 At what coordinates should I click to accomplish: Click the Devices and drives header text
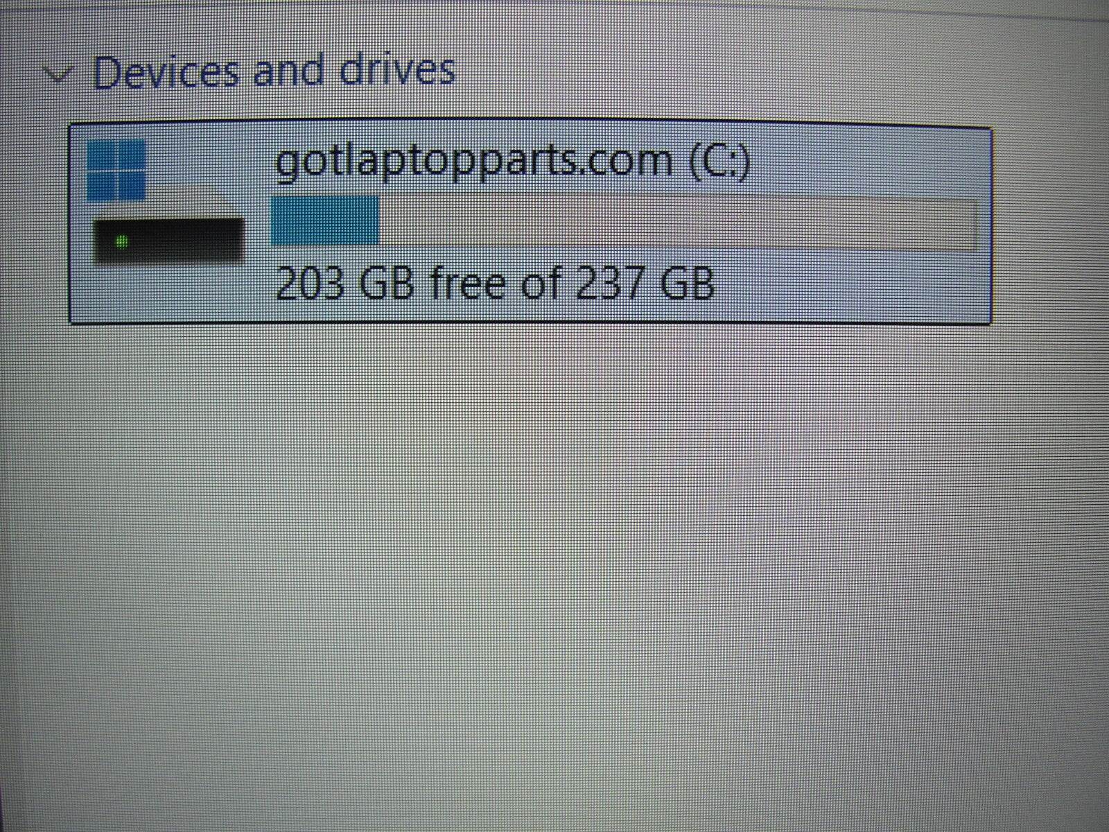274,71
